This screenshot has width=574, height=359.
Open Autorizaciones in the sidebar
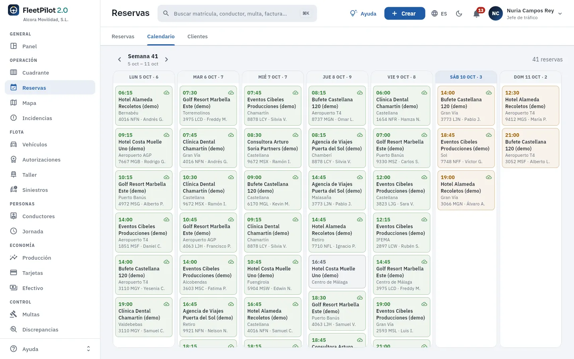tap(50, 160)
